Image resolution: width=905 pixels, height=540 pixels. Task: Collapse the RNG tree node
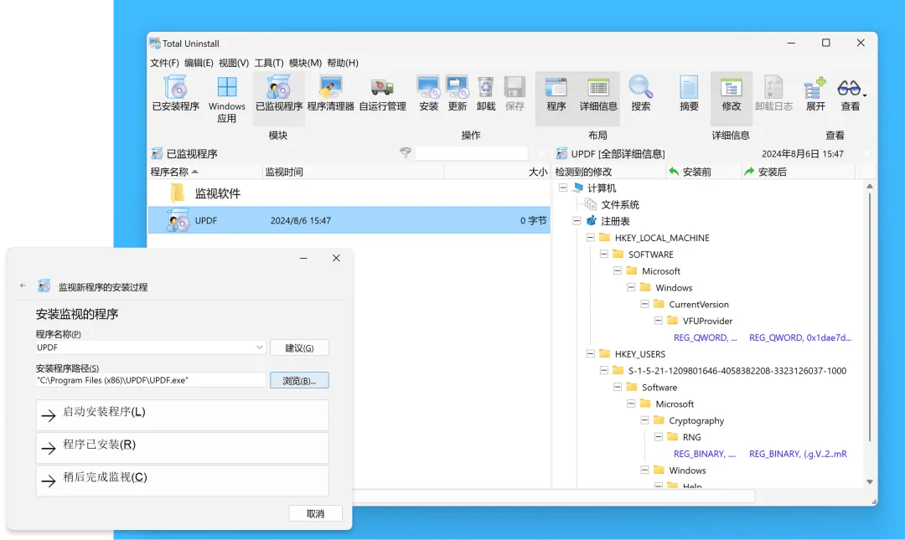click(x=658, y=437)
